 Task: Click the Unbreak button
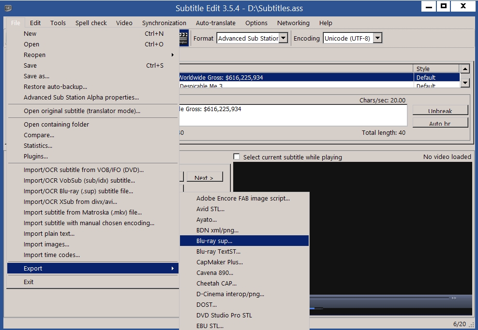(x=440, y=110)
